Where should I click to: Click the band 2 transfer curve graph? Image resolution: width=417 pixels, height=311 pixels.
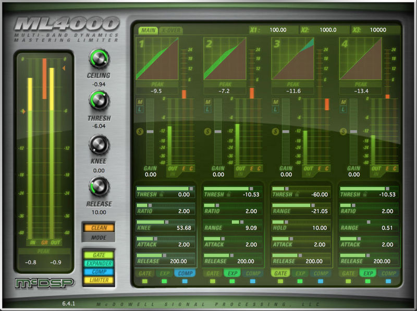(225, 58)
